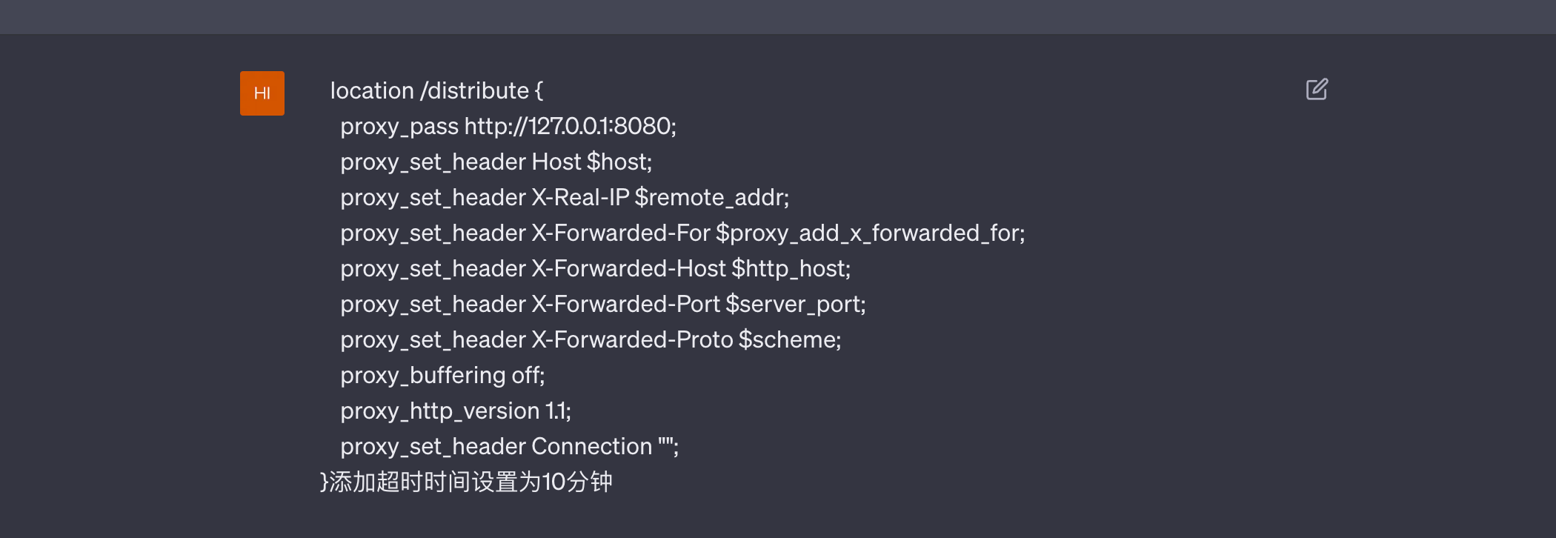This screenshot has height=538, width=1556.
Task: Click the Connection header directive line
Action: 510,446
